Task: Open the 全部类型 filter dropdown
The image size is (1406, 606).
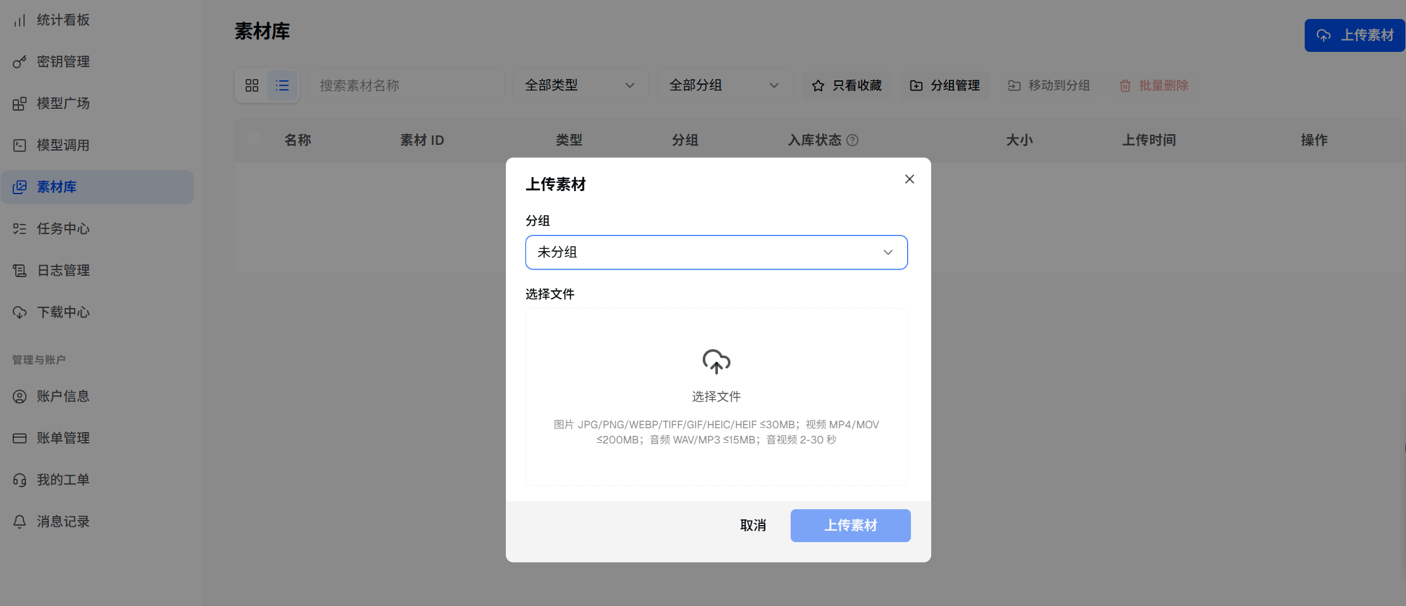Action: click(581, 85)
